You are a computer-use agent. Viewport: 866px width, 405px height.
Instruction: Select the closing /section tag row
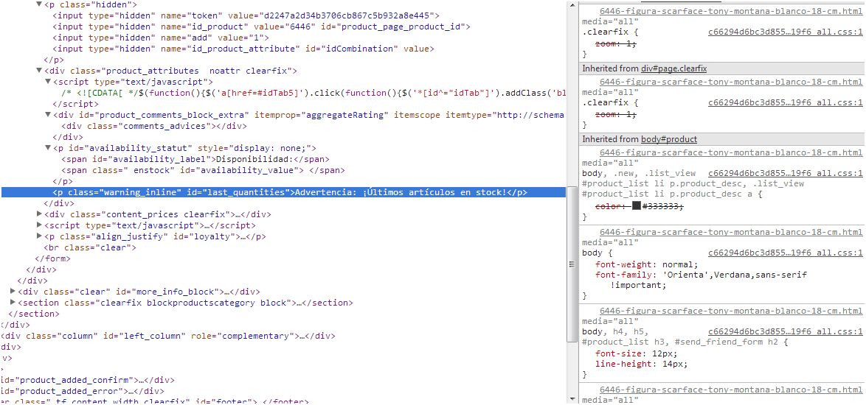pos(33,313)
